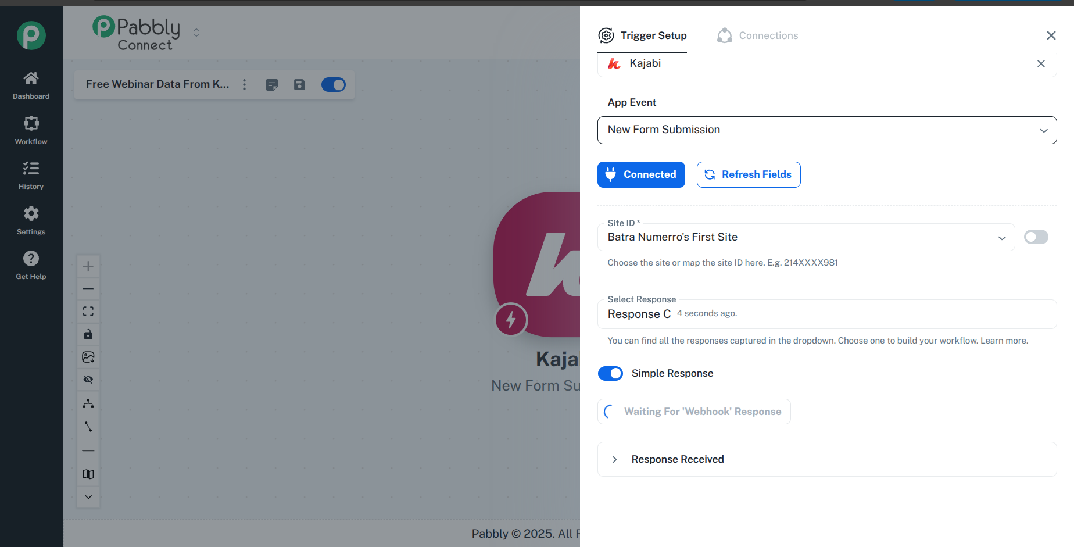
Task: Open the Site ID dropdown
Action: [x=806, y=237]
